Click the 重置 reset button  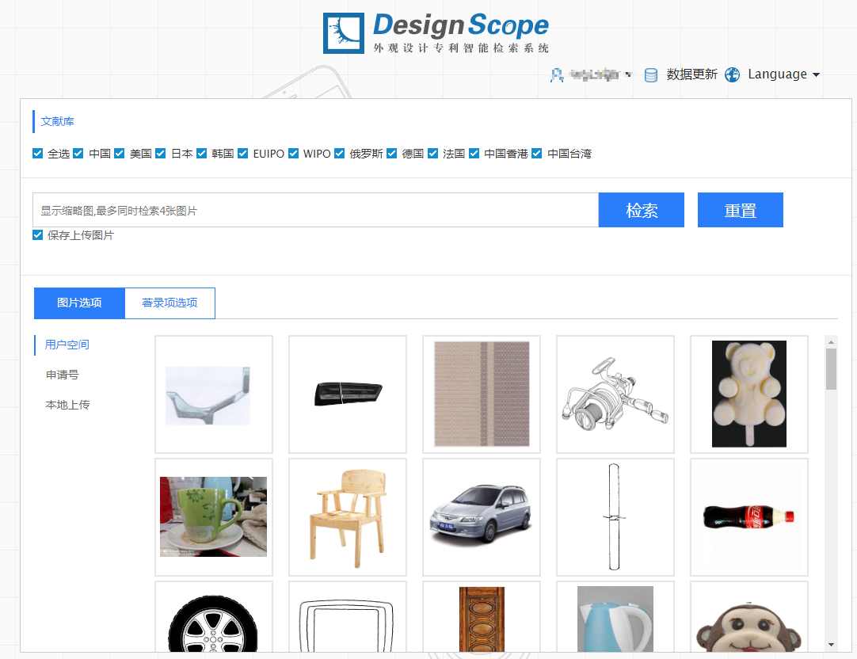tap(740, 210)
